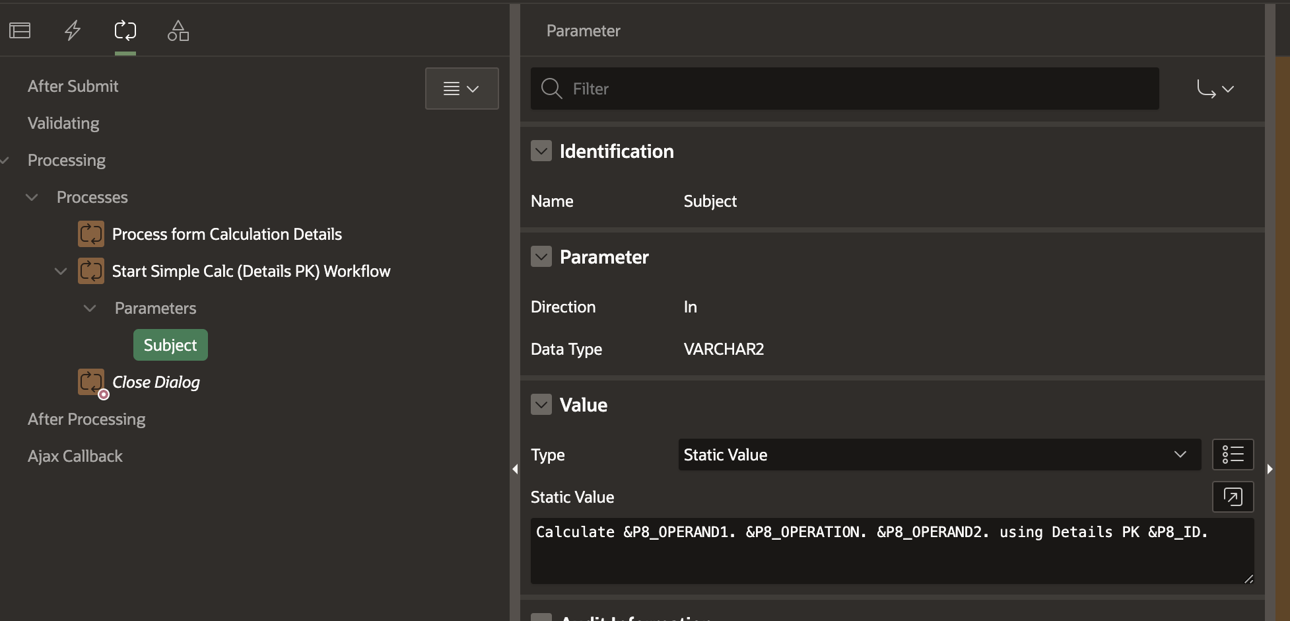Click the Filter search field
The image size is (1290, 621).
[x=845, y=89]
